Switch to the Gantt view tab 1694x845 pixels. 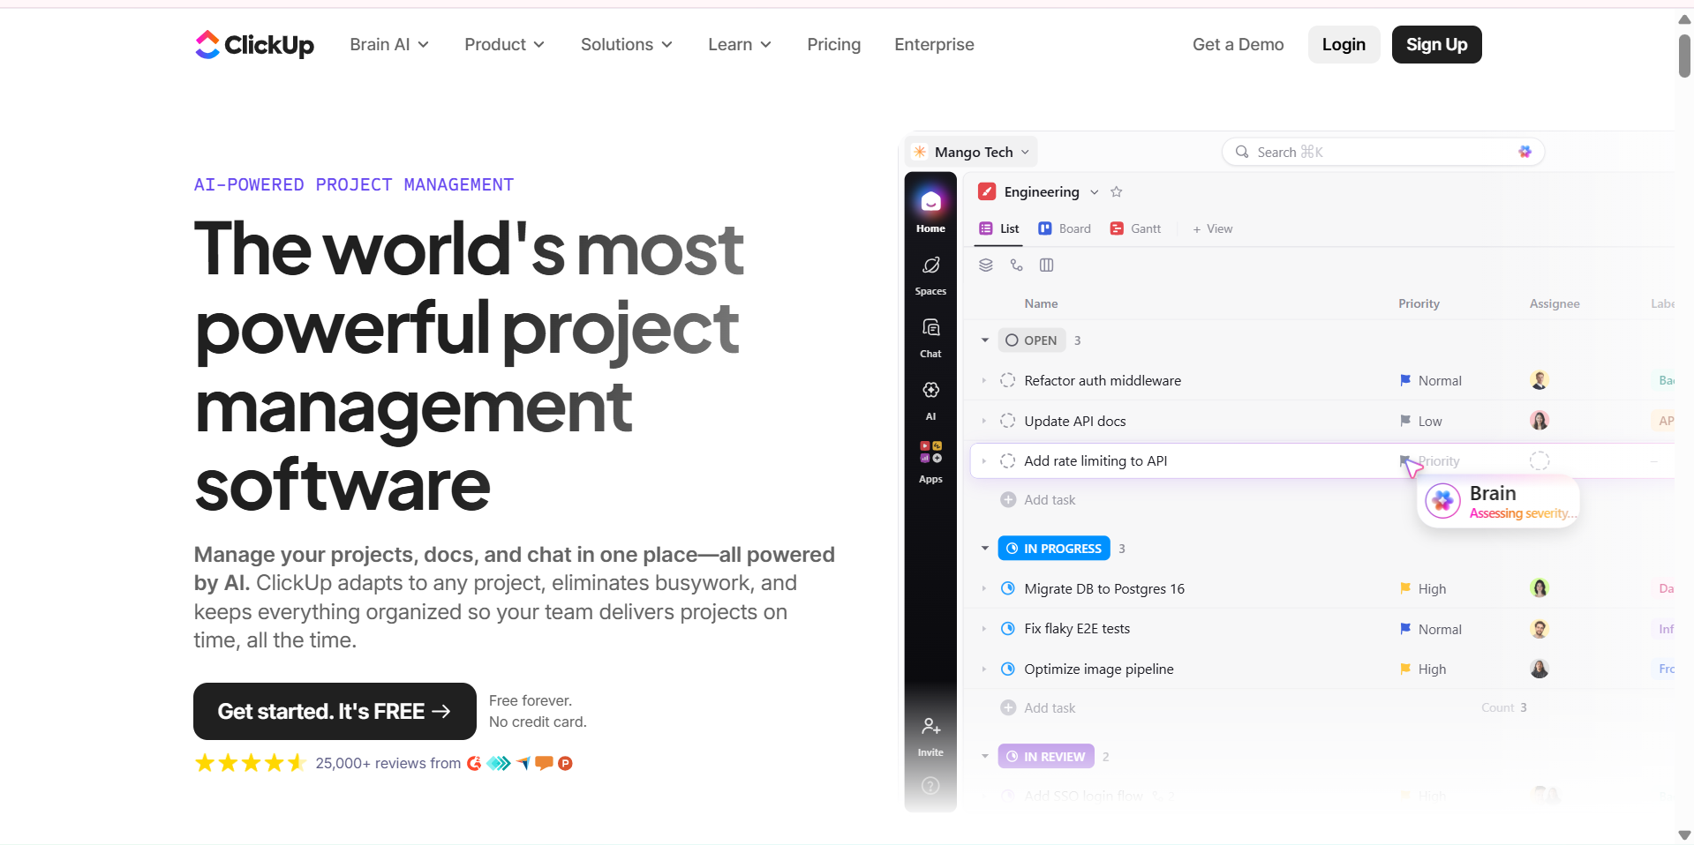[x=1135, y=229]
